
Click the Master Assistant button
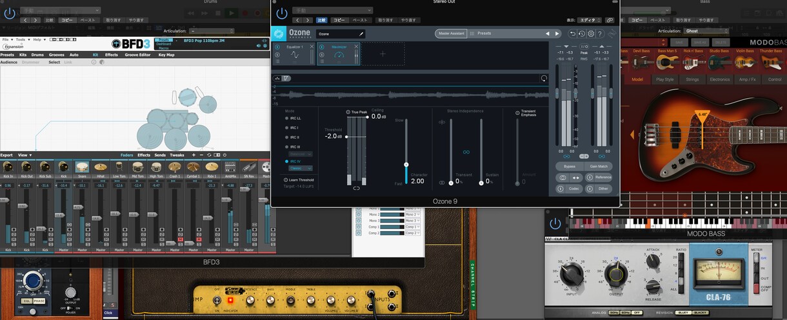tap(452, 34)
